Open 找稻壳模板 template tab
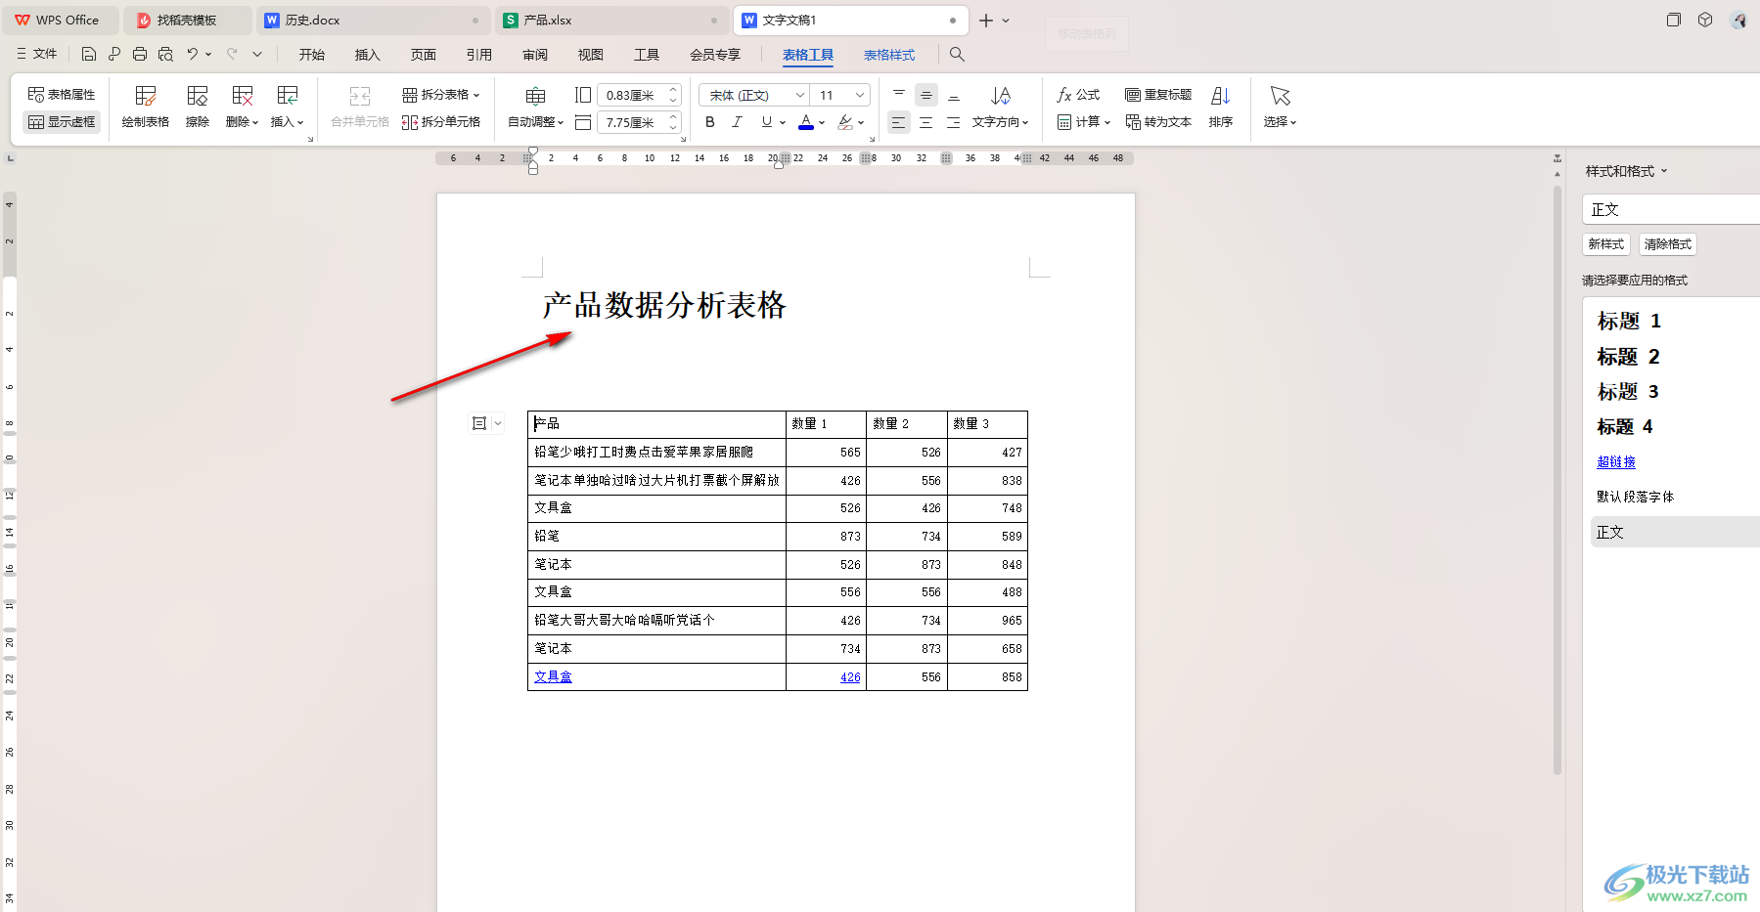Image resolution: width=1760 pixels, height=912 pixels. [188, 20]
